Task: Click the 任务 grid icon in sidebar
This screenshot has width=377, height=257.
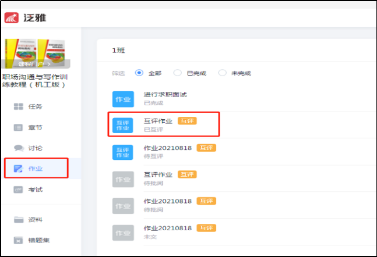Action: (x=19, y=106)
